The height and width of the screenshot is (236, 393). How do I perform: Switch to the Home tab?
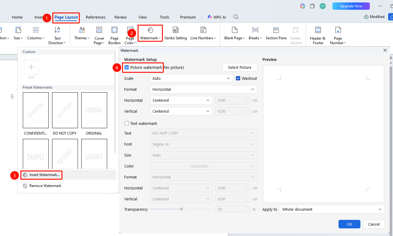tap(17, 17)
